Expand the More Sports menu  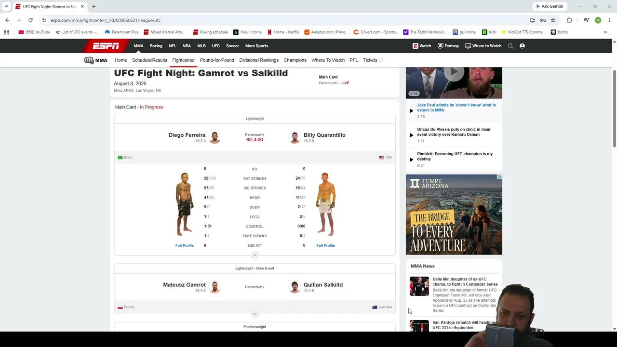point(256,46)
